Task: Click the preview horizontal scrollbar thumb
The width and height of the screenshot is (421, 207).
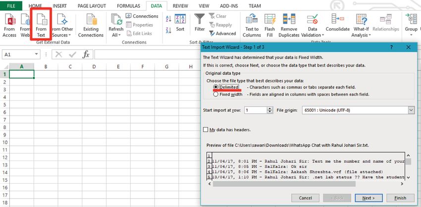Action: tap(284, 184)
